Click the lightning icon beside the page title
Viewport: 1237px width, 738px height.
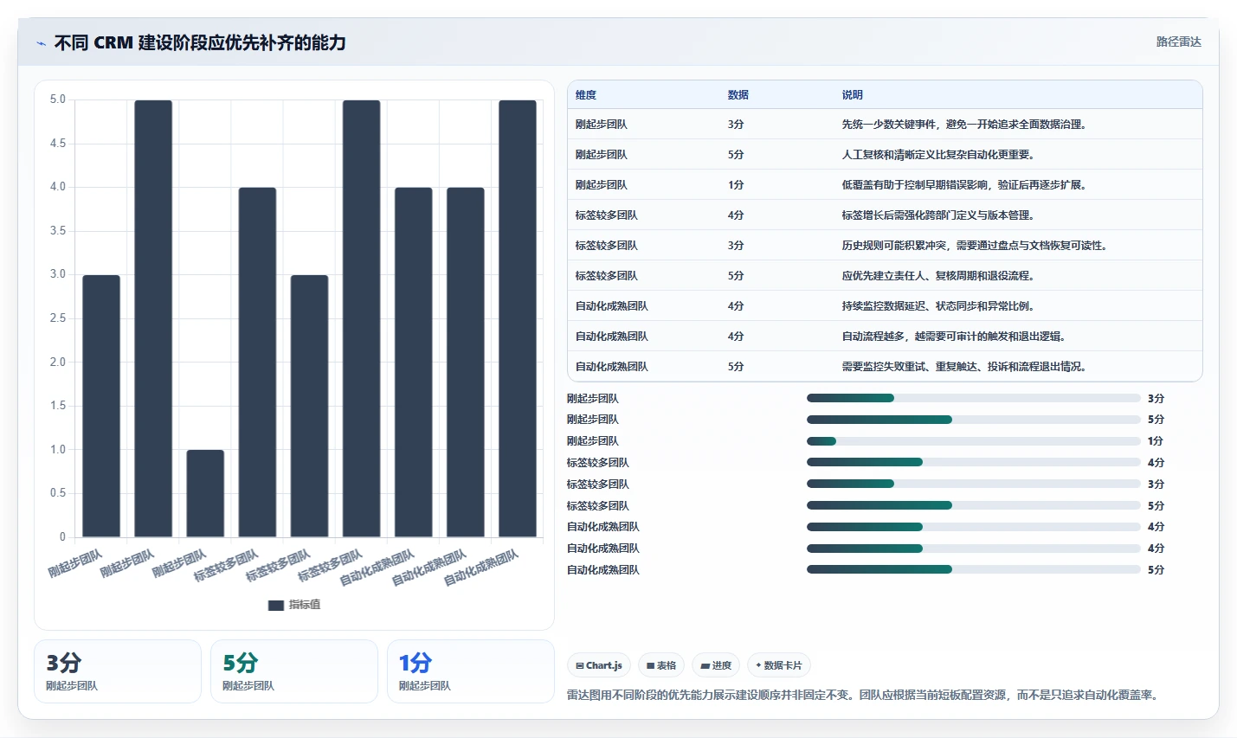pyautogui.click(x=41, y=43)
